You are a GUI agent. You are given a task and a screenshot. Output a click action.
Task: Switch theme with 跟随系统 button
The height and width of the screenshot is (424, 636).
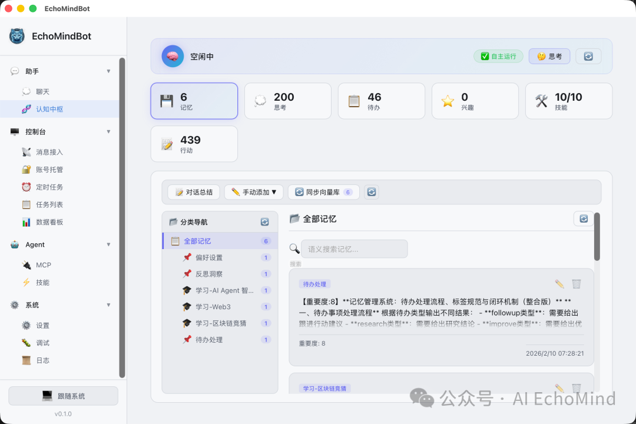point(63,396)
